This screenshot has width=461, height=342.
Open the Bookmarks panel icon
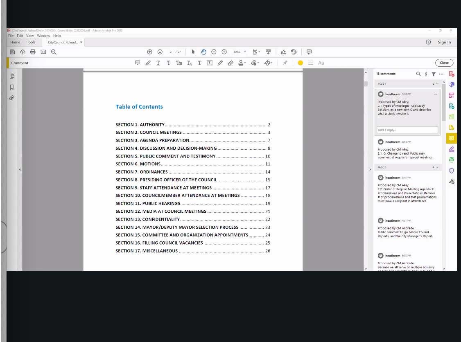(12, 87)
